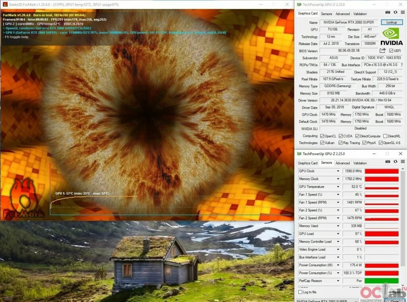This screenshot has height=302, width=407.
Task: Switch to Advanced tab in bottom GPU-Z window
Action: [x=343, y=163]
